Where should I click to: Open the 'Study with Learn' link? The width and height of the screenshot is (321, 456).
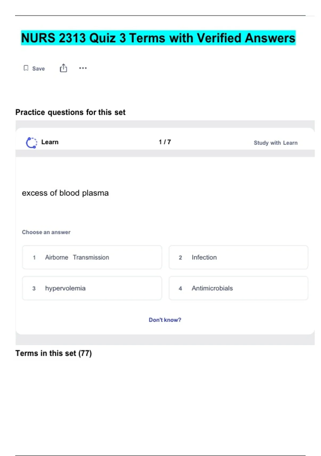point(276,143)
